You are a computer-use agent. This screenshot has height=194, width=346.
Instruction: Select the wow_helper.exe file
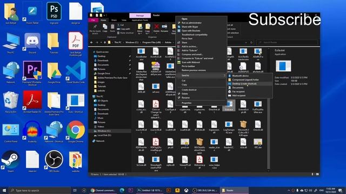pos(214,162)
